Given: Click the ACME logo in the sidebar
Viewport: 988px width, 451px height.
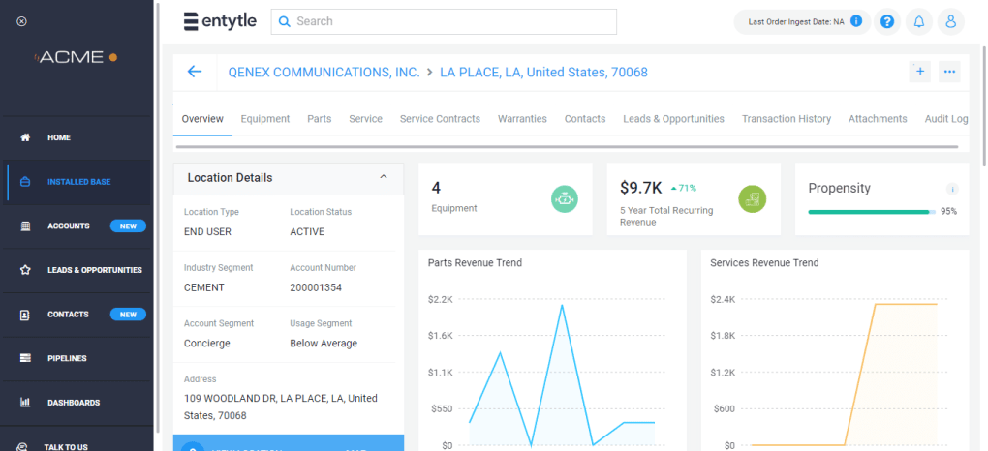Looking at the screenshot, I should [76, 57].
